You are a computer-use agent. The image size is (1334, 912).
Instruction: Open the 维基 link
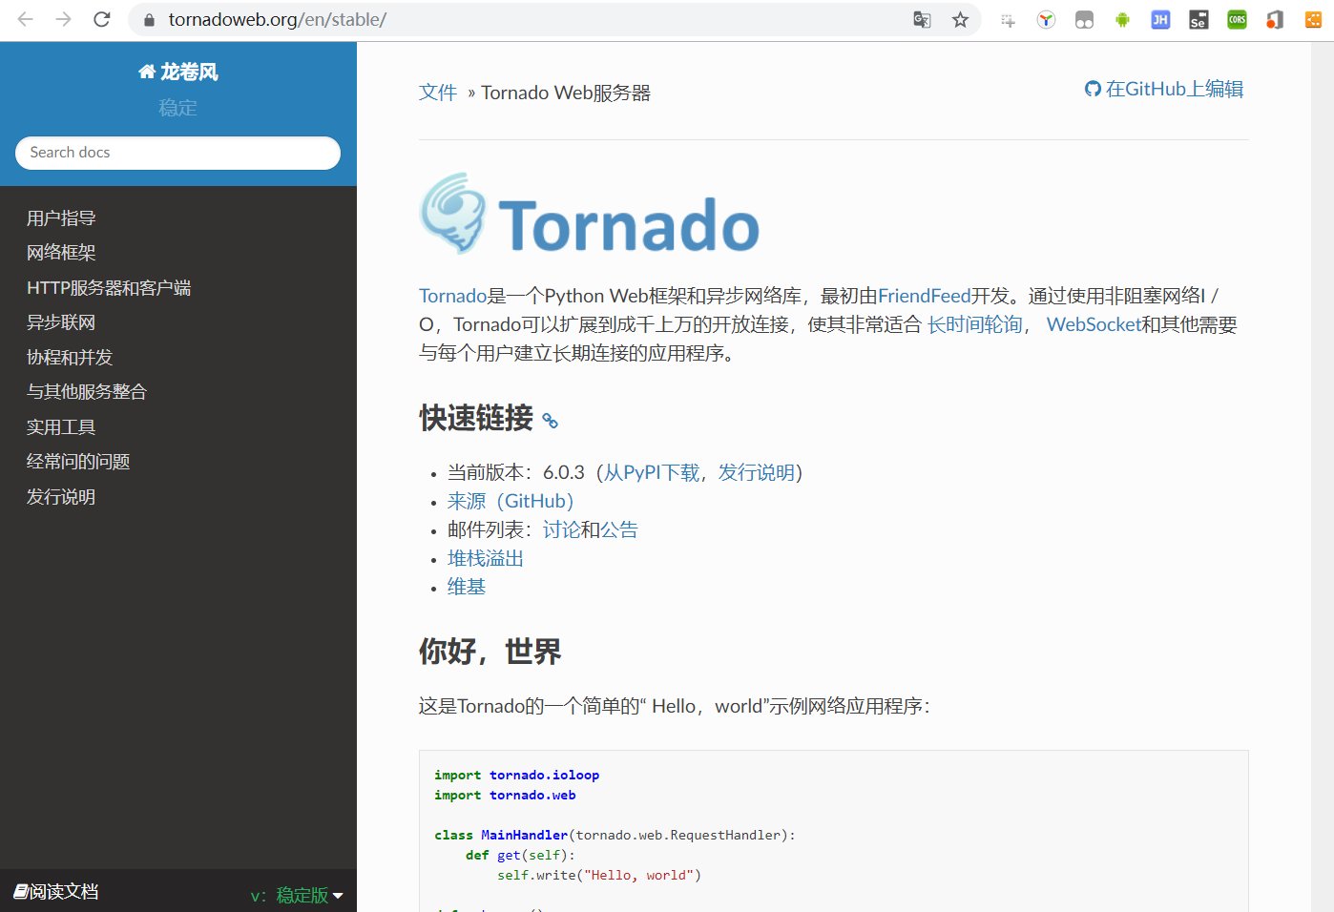pyautogui.click(x=467, y=587)
